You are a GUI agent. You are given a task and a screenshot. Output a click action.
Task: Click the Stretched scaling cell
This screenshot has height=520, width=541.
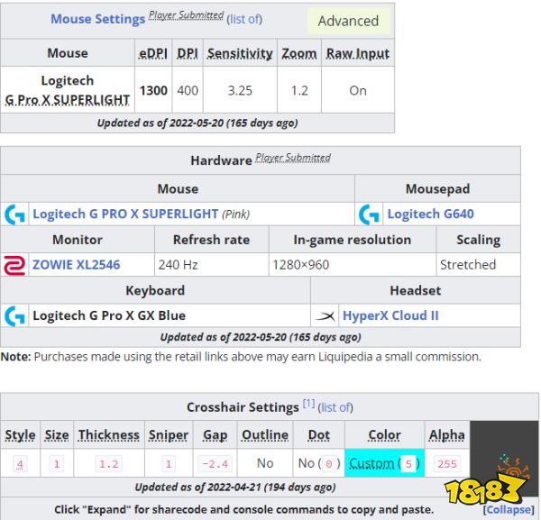click(478, 264)
